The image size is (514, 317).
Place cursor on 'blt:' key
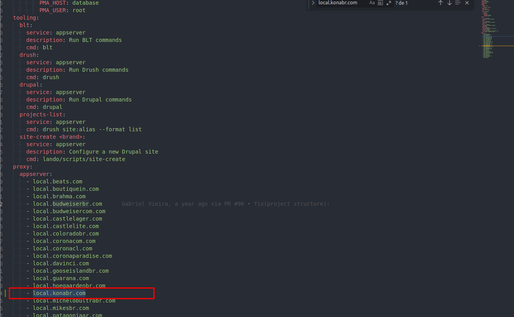(26, 25)
